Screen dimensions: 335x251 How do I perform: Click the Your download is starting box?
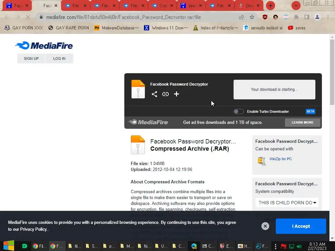274,90
